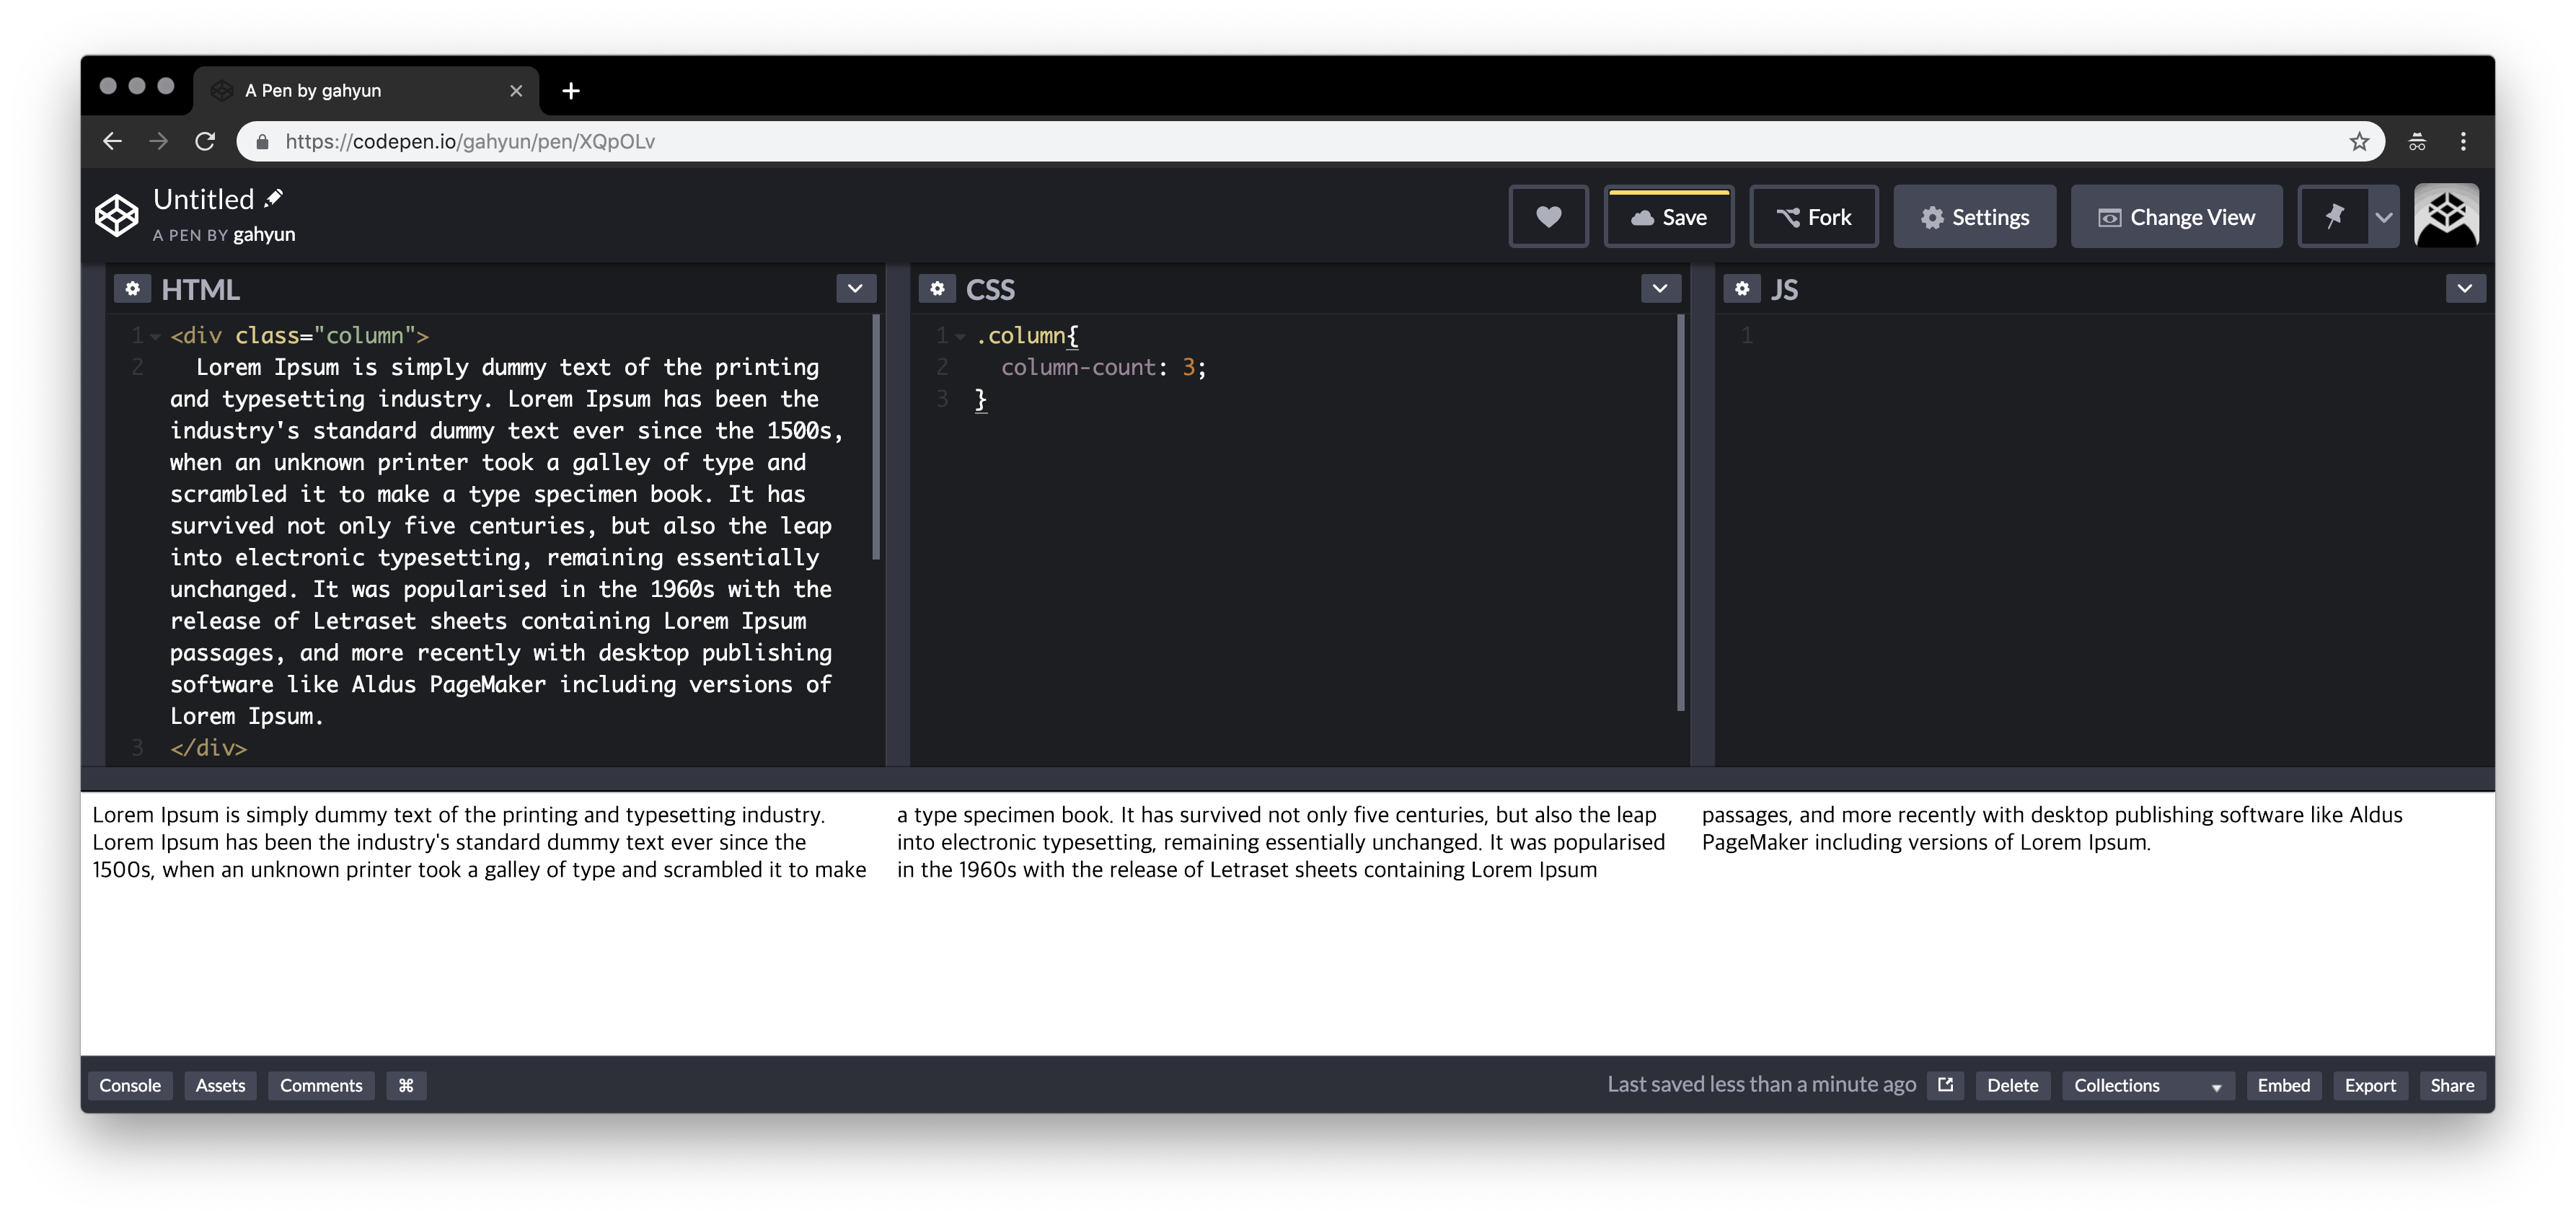Click the Save button
This screenshot has width=2576, height=1220.
[1668, 217]
